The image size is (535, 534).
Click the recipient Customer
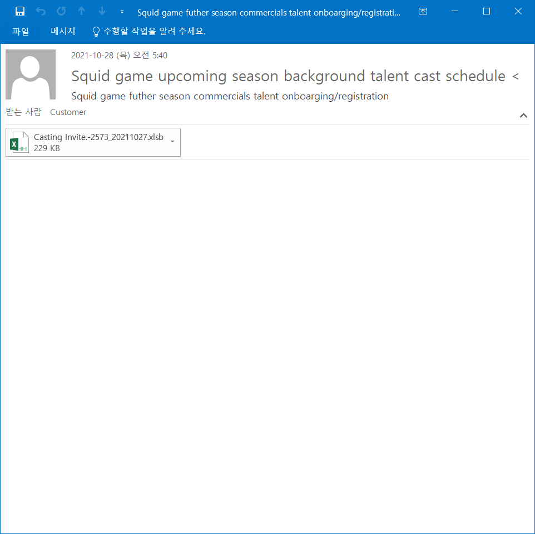pos(68,112)
